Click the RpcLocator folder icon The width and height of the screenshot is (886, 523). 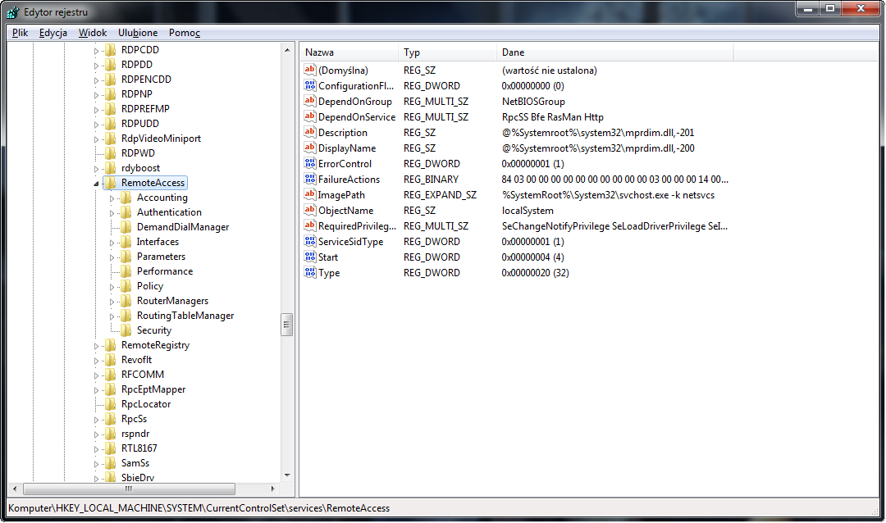[111, 404]
